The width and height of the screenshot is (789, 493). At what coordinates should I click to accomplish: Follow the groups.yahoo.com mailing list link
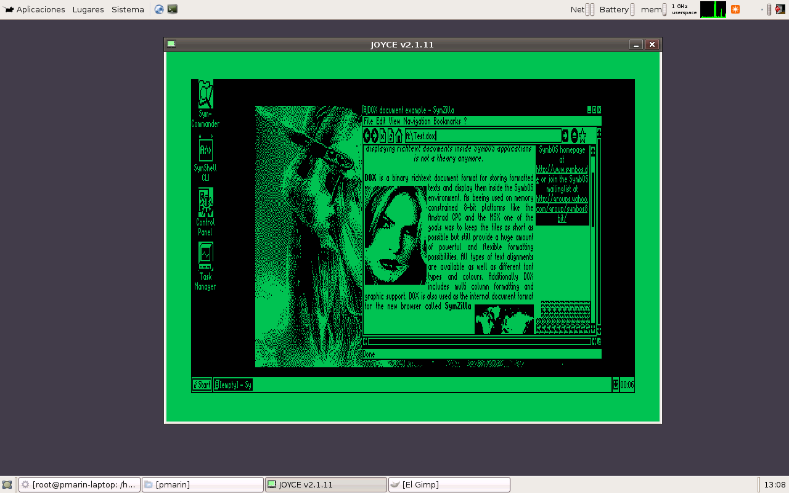(562, 204)
